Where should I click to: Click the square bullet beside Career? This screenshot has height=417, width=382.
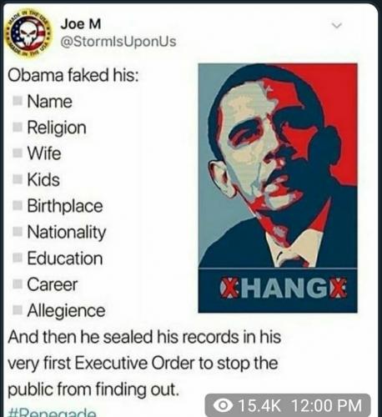click(x=18, y=284)
